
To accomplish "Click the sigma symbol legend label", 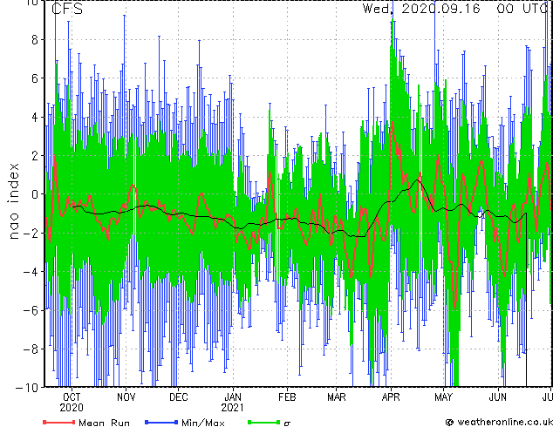I will tap(287, 423).
